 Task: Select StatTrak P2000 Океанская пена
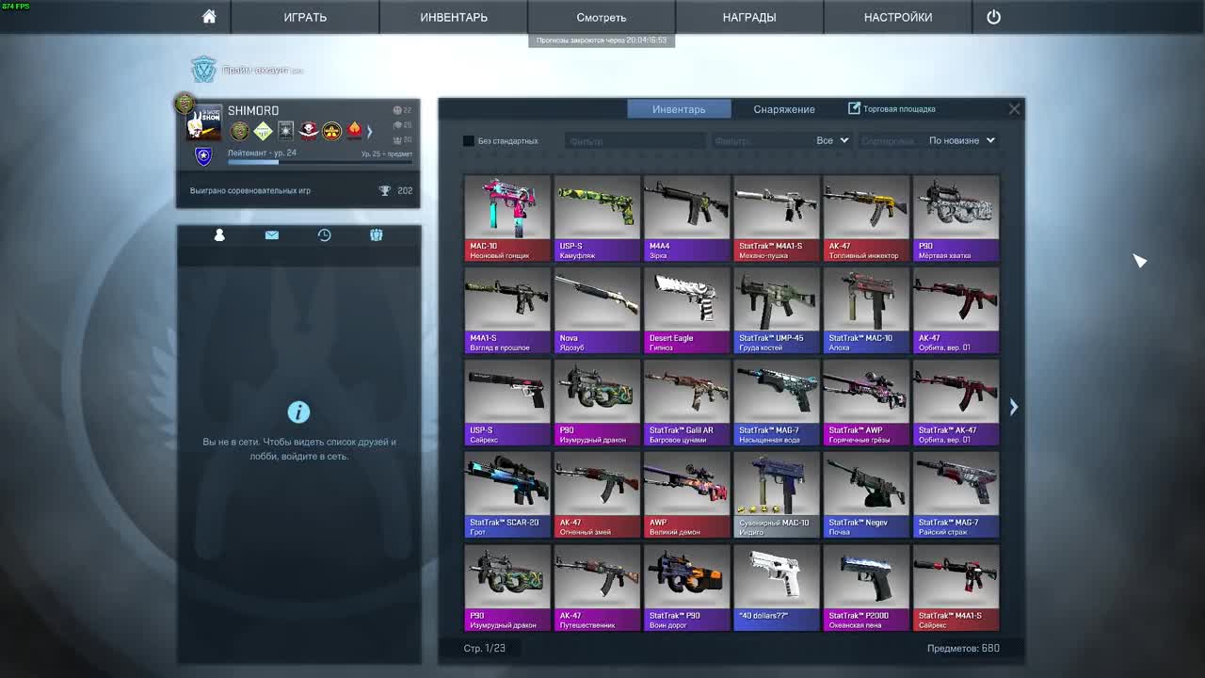click(x=866, y=588)
